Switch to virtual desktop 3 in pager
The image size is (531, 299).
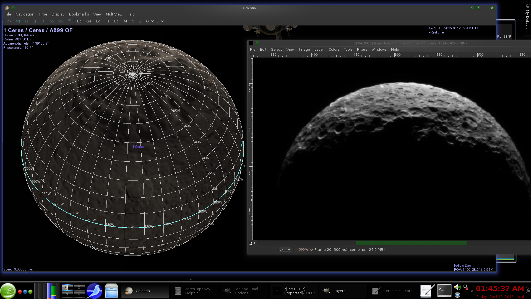(x=67, y=294)
